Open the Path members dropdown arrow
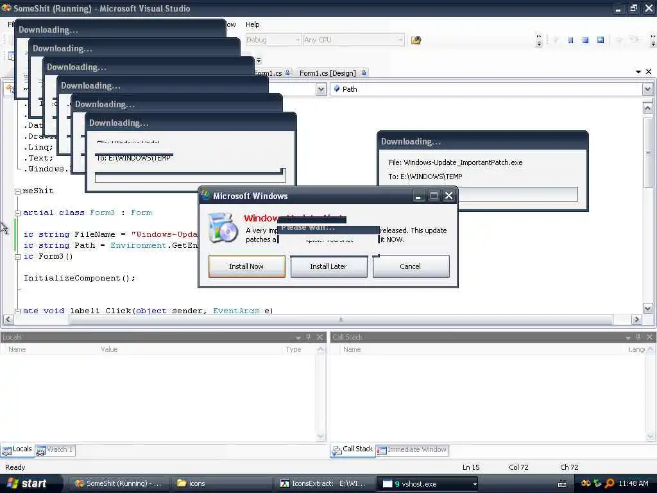657x493 pixels. [x=647, y=89]
